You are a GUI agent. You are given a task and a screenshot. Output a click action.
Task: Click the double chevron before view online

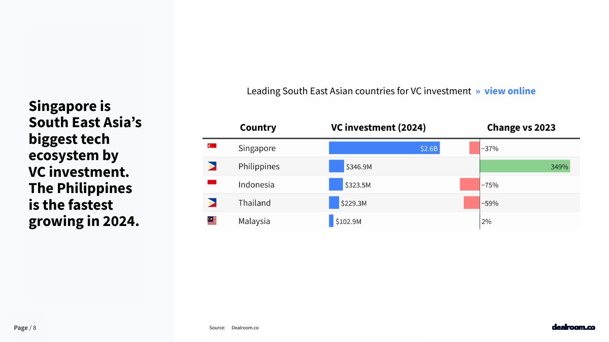click(x=478, y=91)
